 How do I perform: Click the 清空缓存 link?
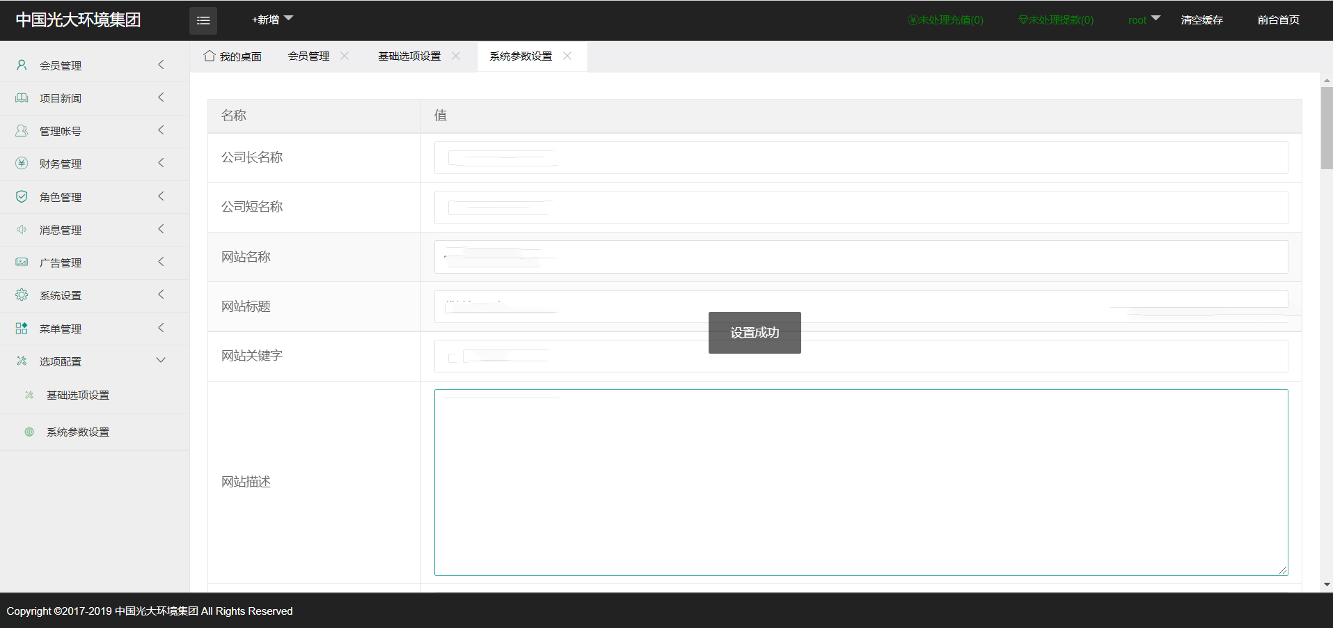pyautogui.click(x=1201, y=20)
